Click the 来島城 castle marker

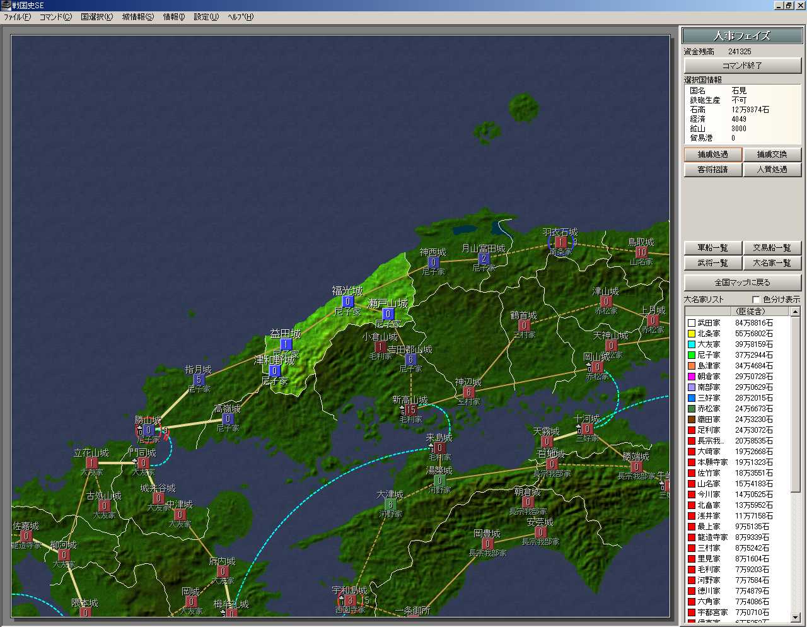[439, 448]
